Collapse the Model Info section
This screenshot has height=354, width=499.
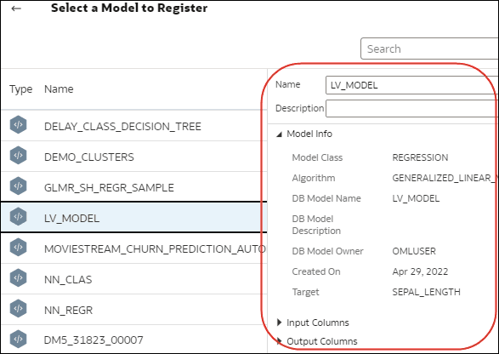point(279,134)
